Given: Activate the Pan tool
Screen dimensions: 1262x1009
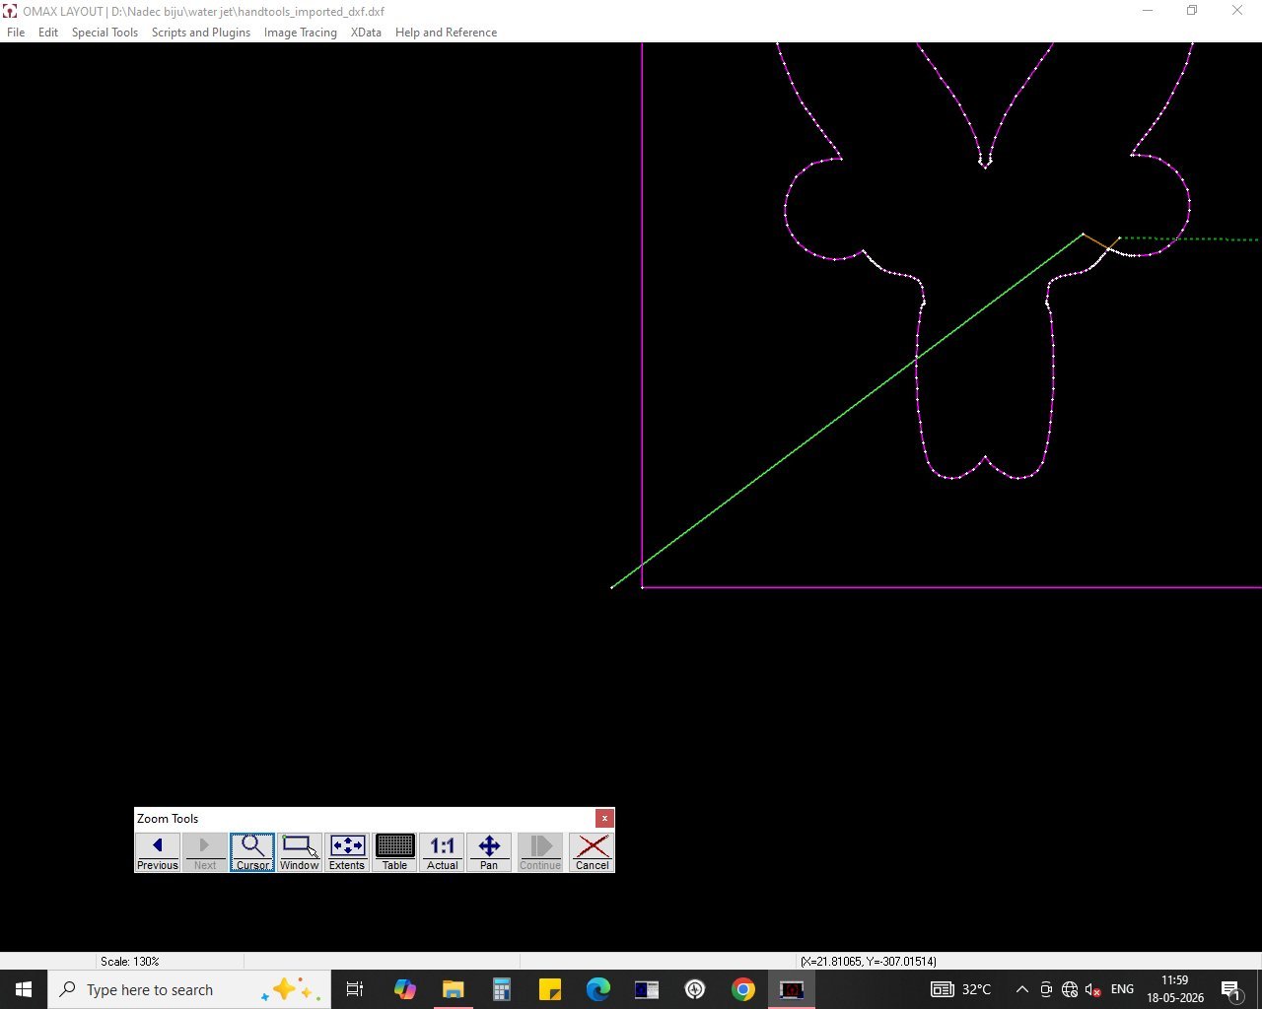Looking at the screenshot, I should (489, 852).
